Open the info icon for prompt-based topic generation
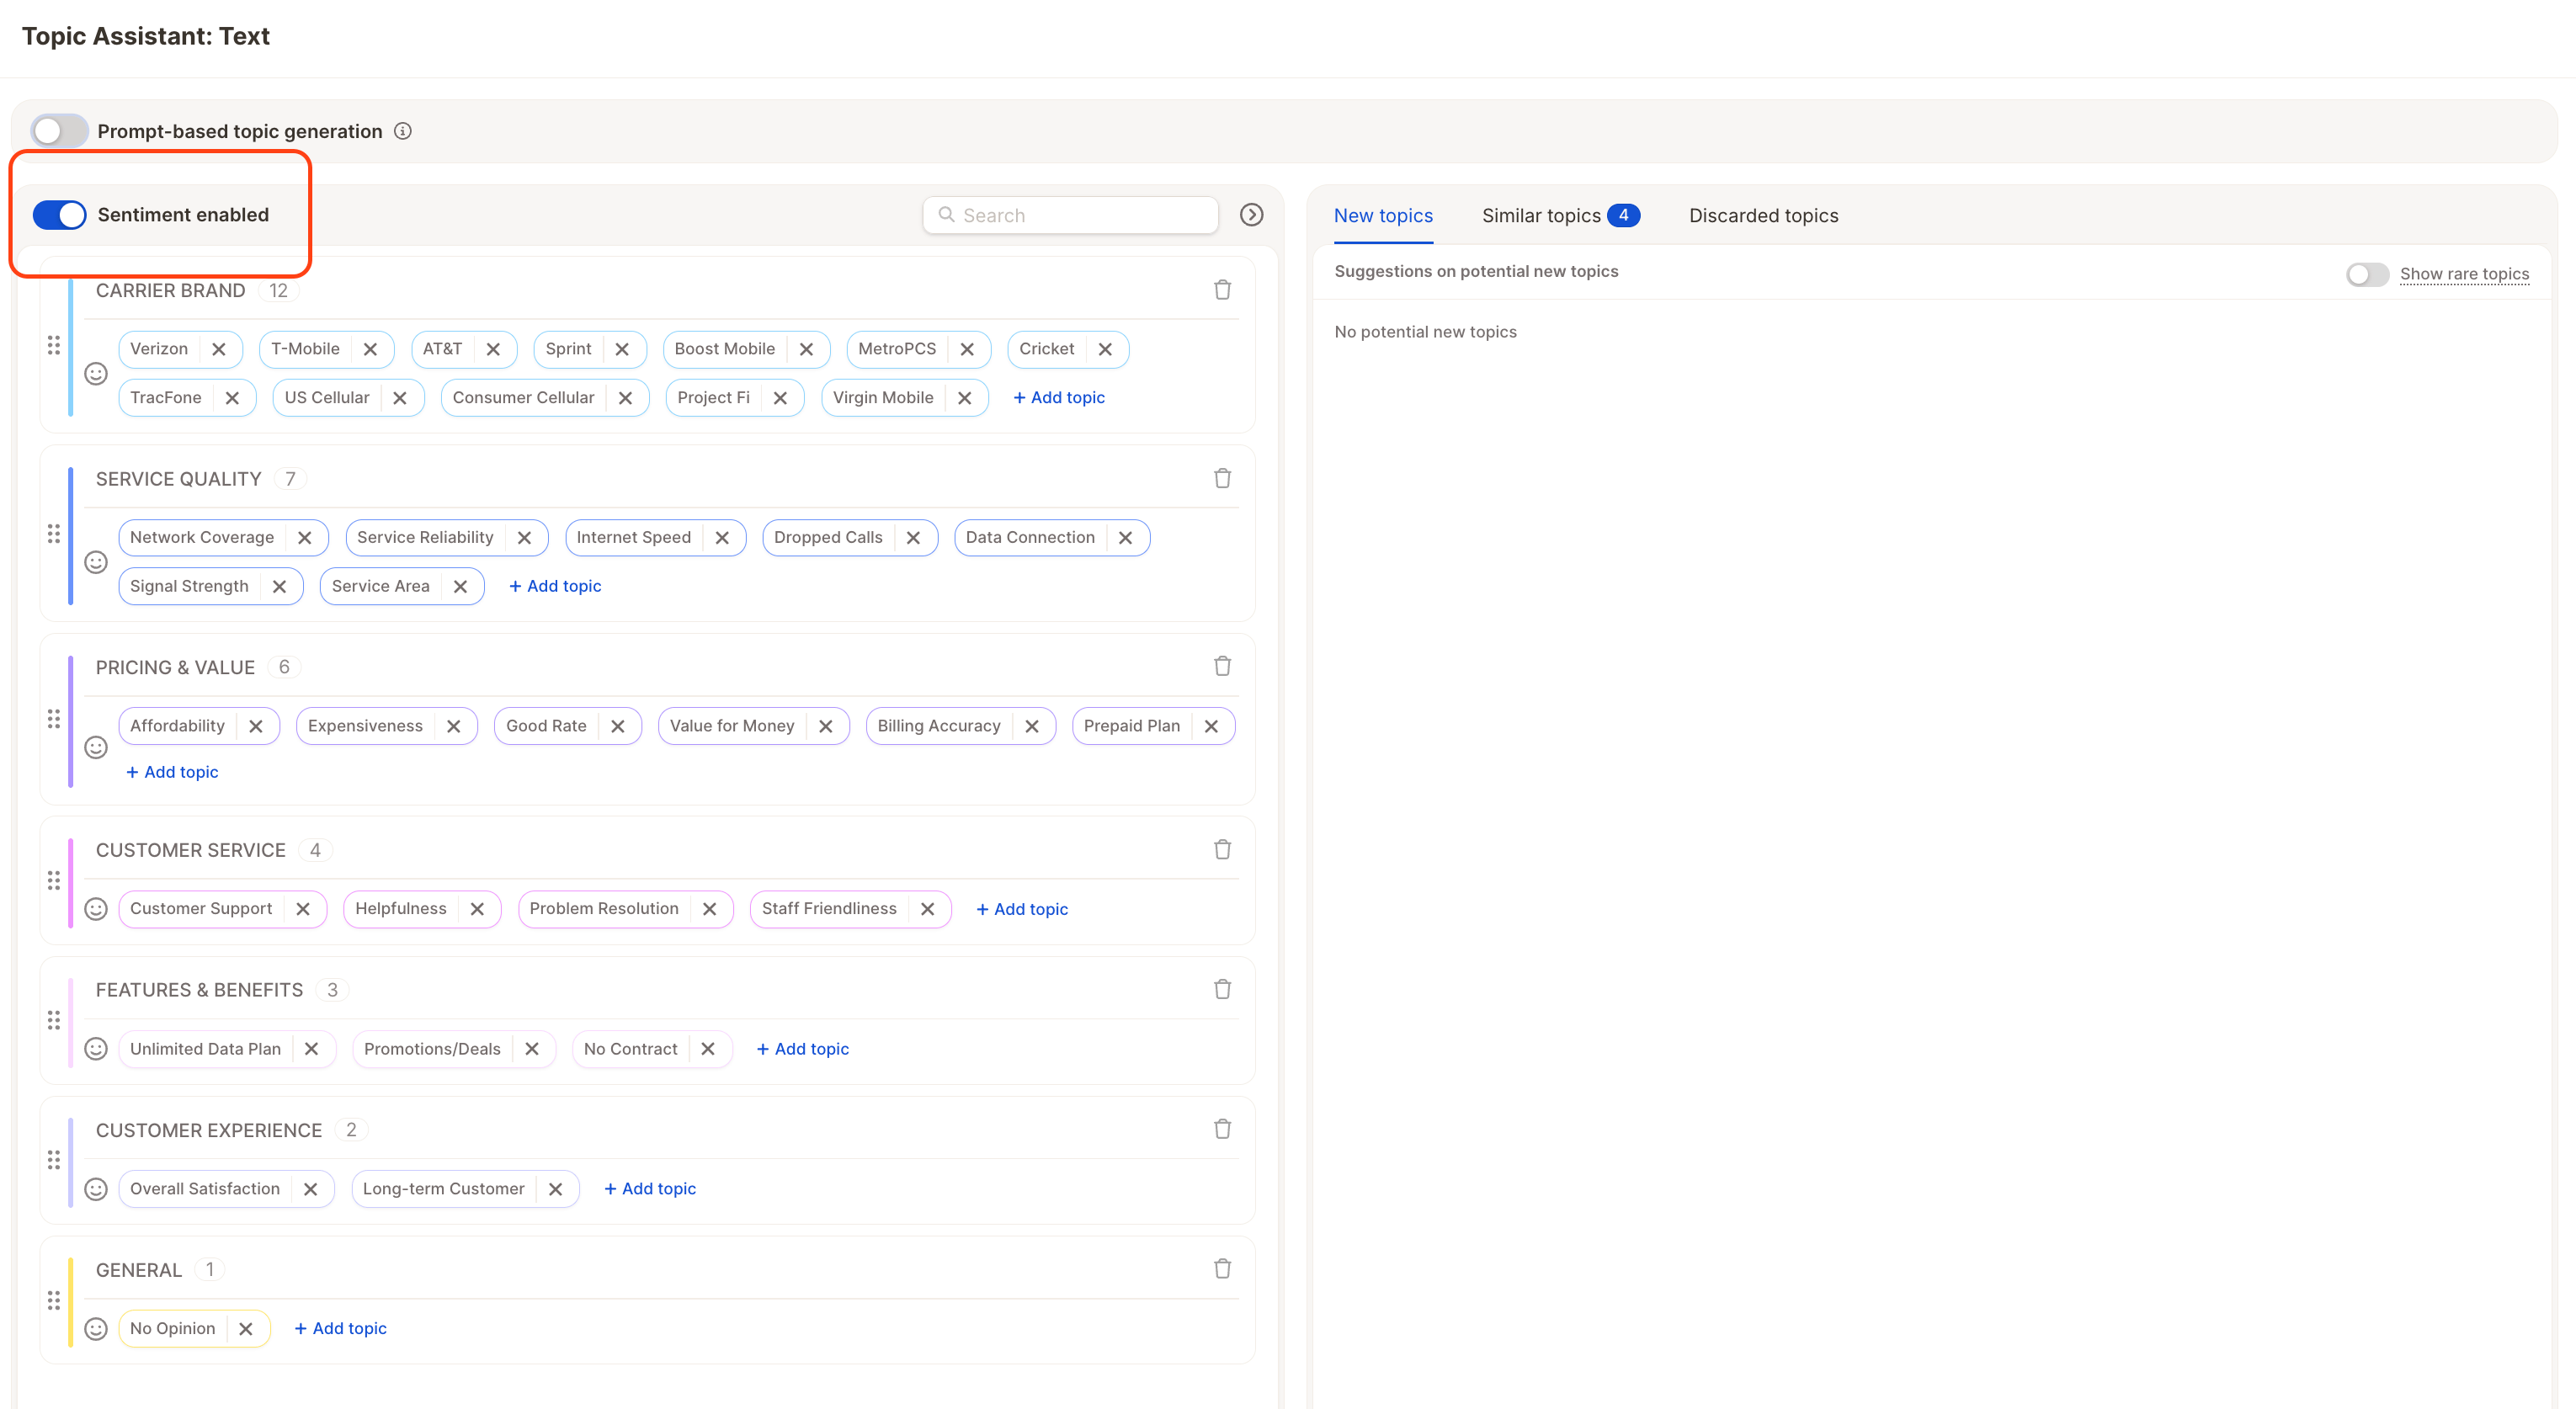The height and width of the screenshot is (1409, 2576). 403,131
